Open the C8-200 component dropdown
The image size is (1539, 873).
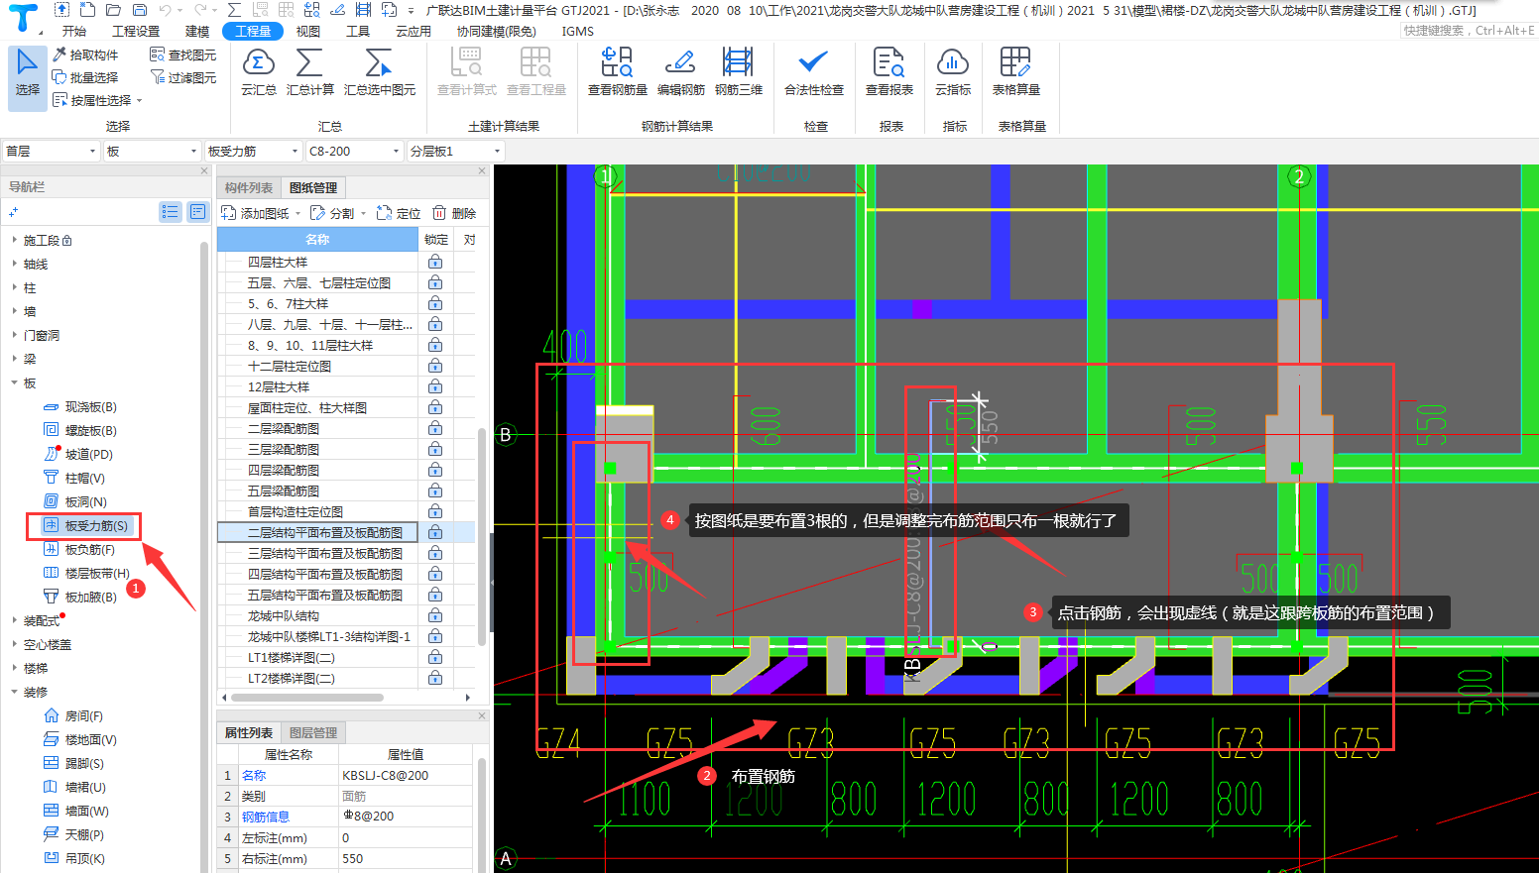click(354, 151)
